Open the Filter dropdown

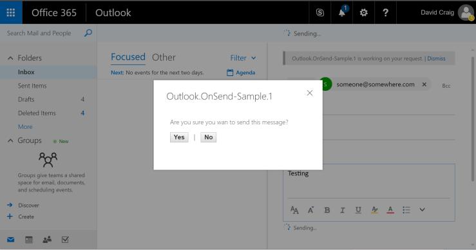click(243, 58)
